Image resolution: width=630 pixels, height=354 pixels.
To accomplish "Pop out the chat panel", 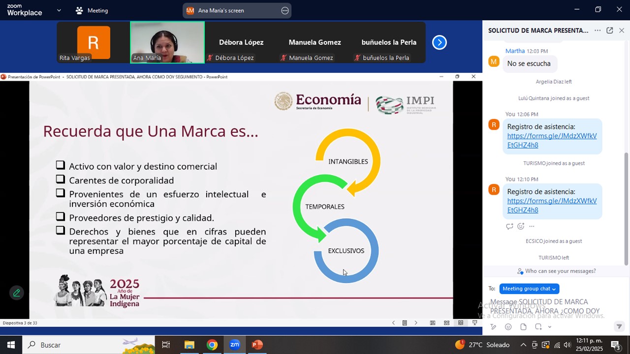I will pos(609,30).
